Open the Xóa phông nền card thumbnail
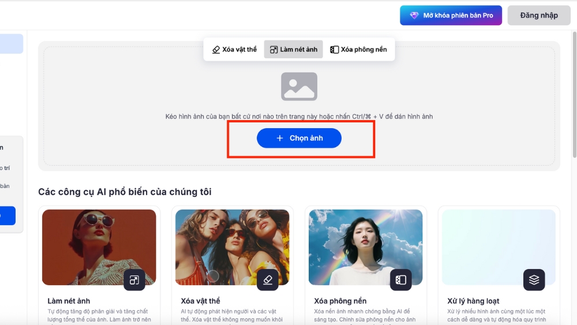Viewport: 577px width, 325px height. (x=365, y=247)
